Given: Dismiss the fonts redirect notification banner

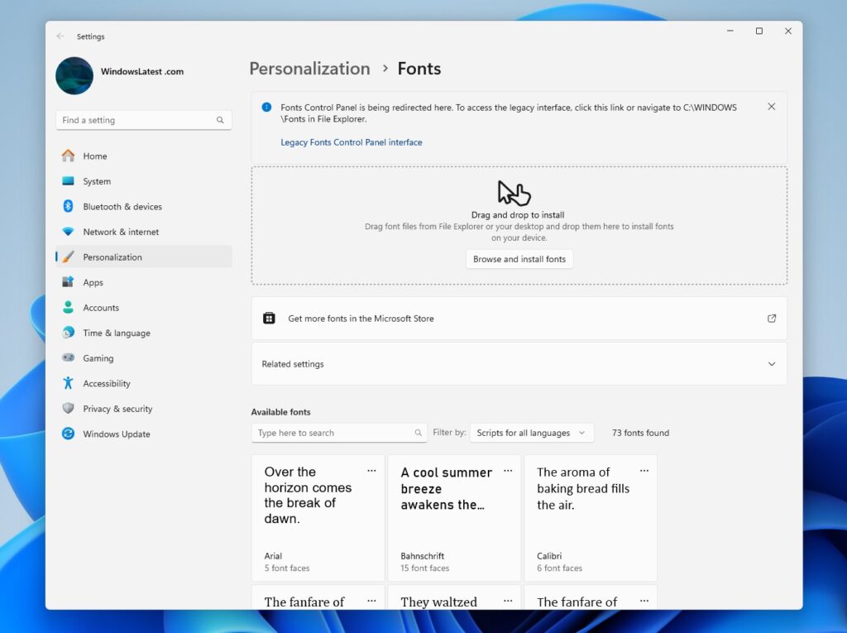Looking at the screenshot, I should point(771,106).
